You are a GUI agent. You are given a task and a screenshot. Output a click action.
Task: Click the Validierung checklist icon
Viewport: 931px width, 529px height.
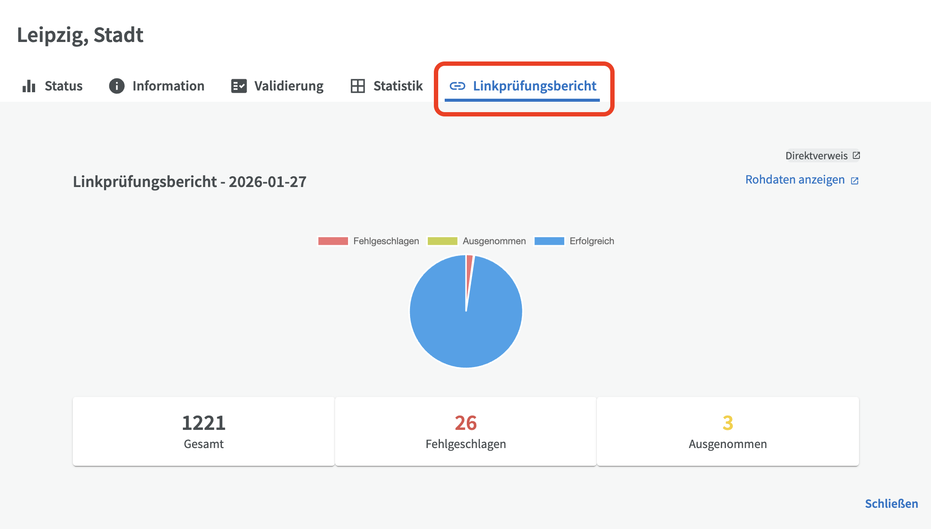(x=239, y=86)
